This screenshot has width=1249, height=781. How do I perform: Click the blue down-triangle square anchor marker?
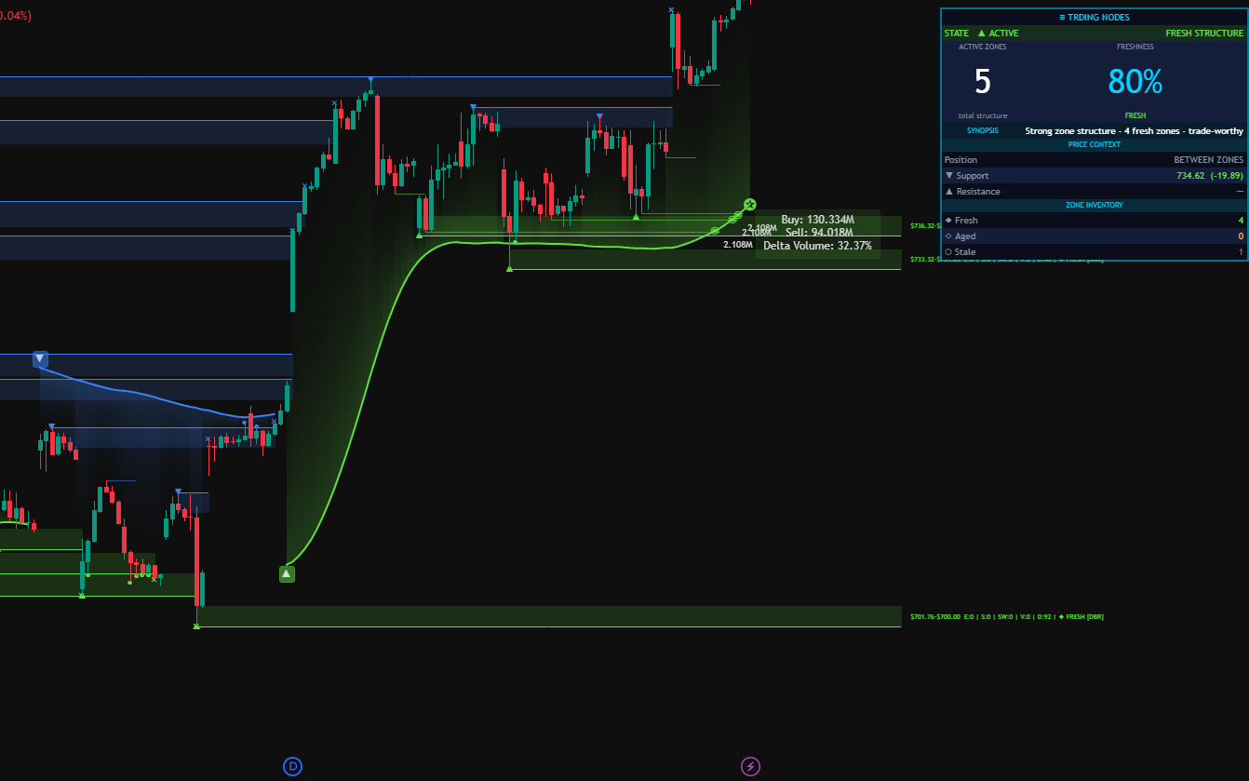click(x=40, y=359)
